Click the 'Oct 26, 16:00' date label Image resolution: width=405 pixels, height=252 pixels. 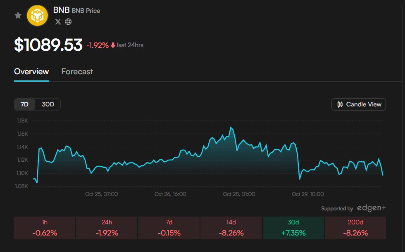[170, 194]
